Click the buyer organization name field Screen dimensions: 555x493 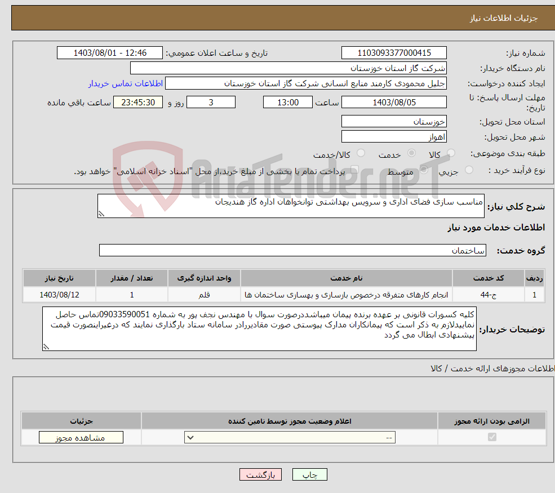coord(288,68)
